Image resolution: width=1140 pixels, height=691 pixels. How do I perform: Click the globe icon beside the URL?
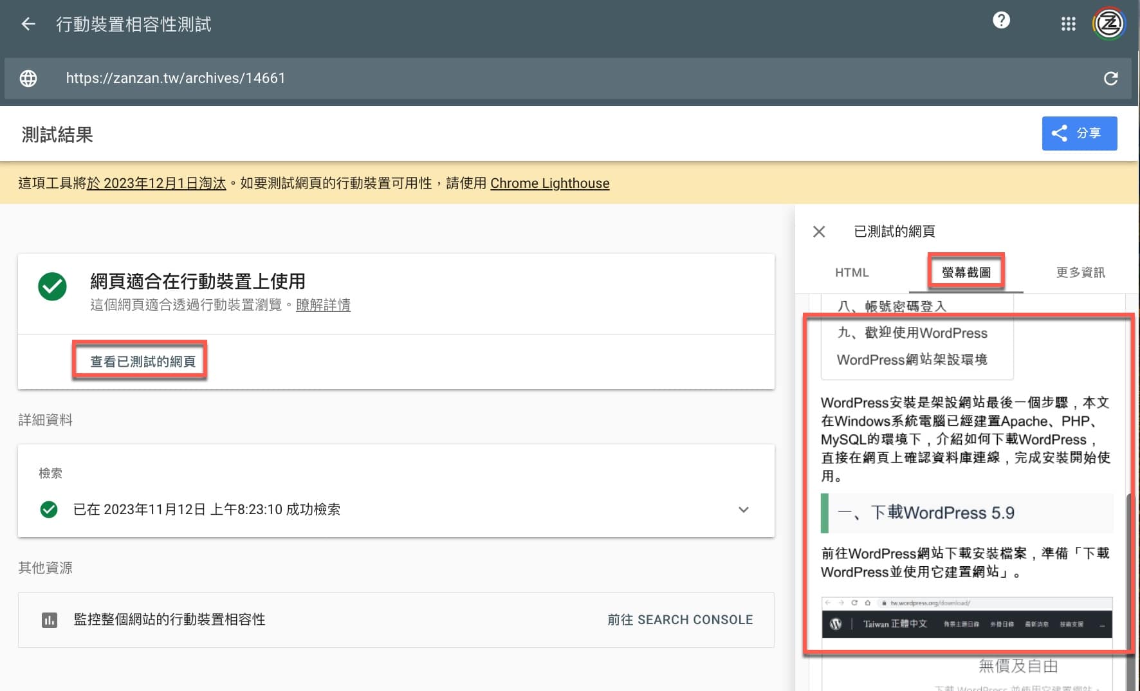click(x=28, y=78)
